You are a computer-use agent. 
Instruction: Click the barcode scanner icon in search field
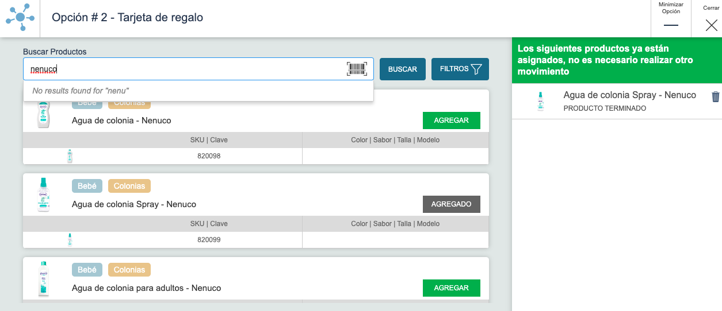click(357, 69)
